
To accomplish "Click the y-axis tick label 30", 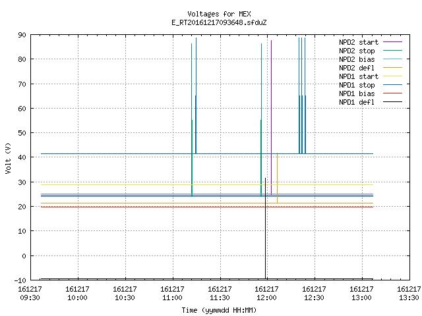I will (22, 182).
